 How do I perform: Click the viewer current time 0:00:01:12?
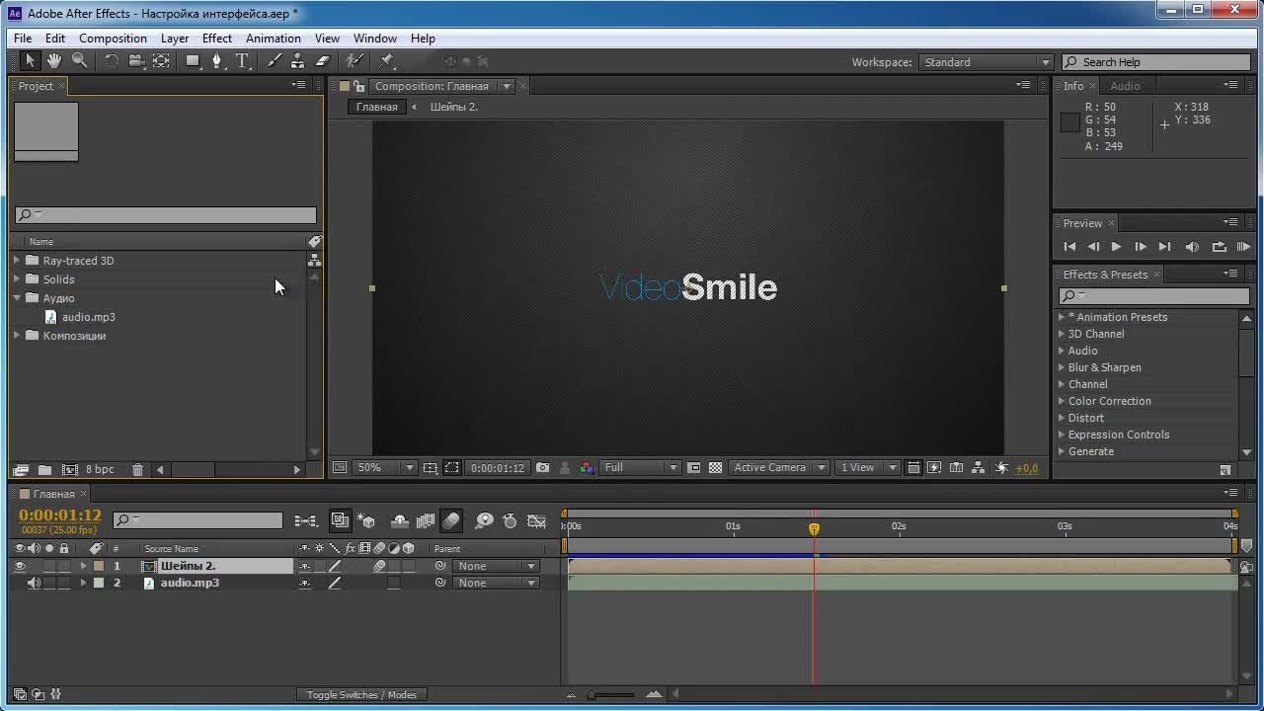coord(498,468)
